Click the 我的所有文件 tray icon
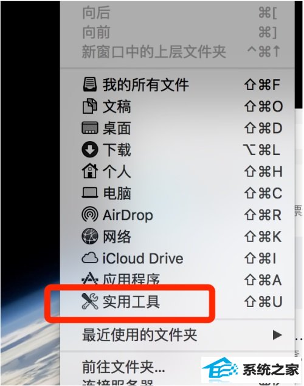Viewport: 304px width, 386px height. click(89, 84)
